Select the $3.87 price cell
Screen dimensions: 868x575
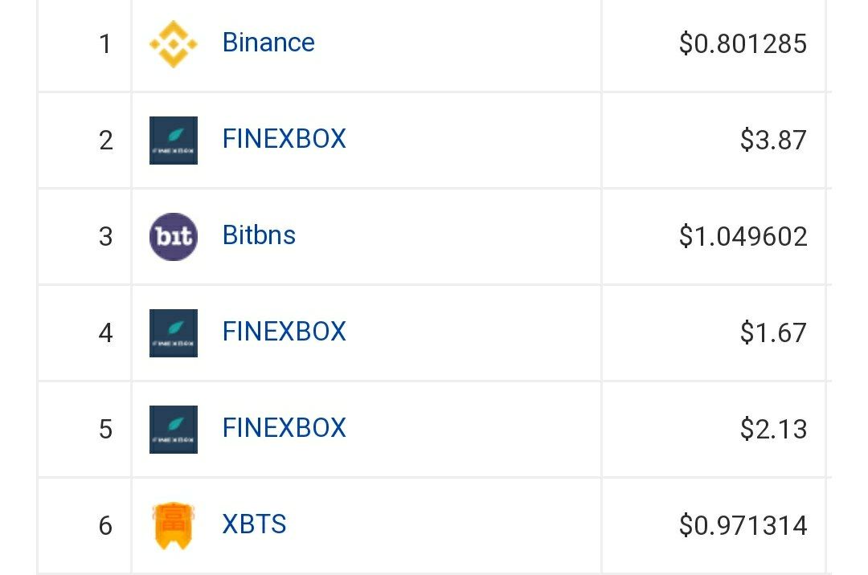(x=773, y=141)
